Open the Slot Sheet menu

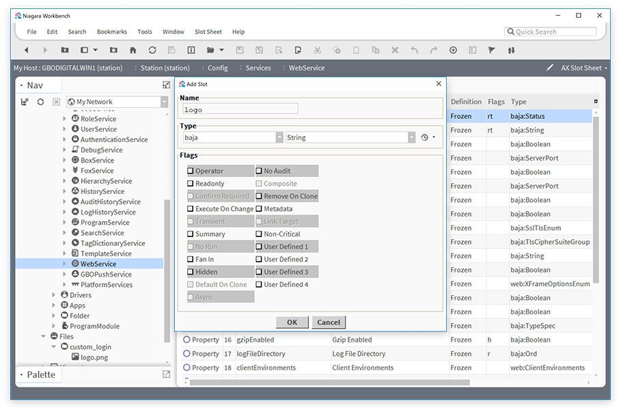pos(208,31)
